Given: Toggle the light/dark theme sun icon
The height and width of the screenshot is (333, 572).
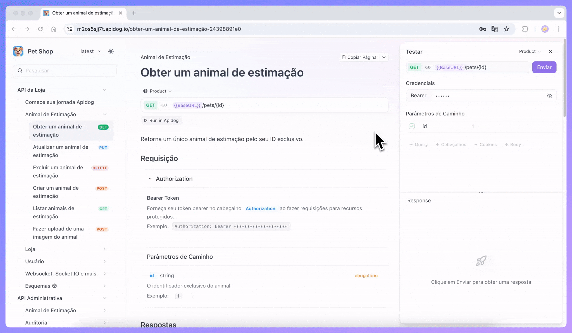Looking at the screenshot, I should click(x=111, y=51).
